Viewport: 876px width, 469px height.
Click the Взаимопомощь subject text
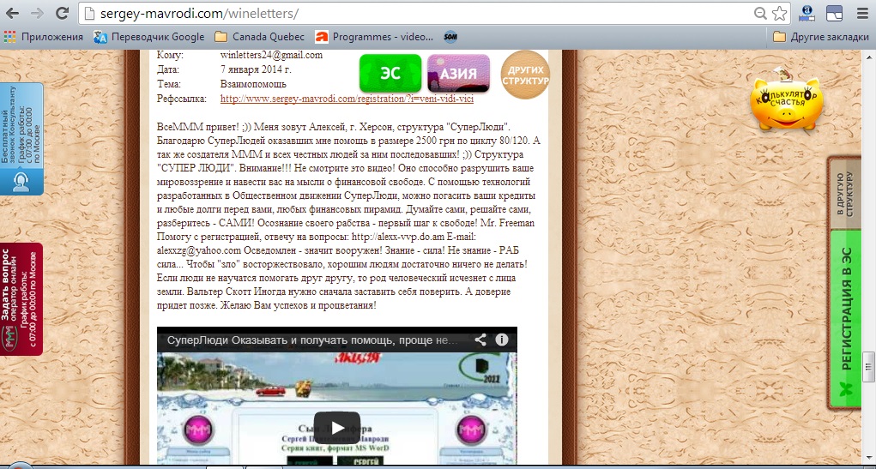[253, 84]
